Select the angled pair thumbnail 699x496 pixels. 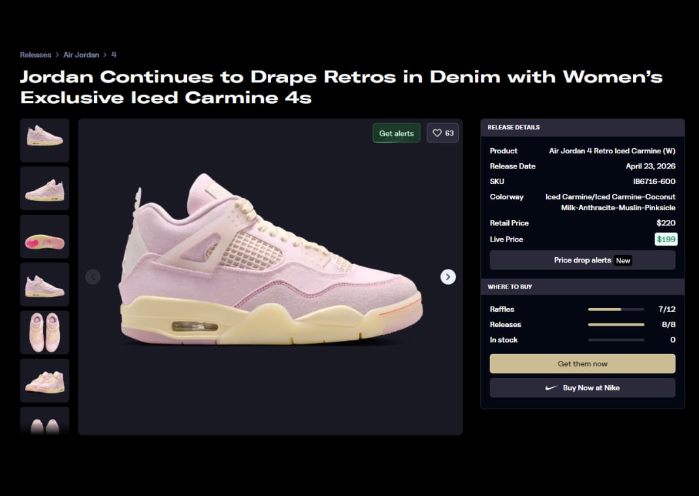pos(44,380)
